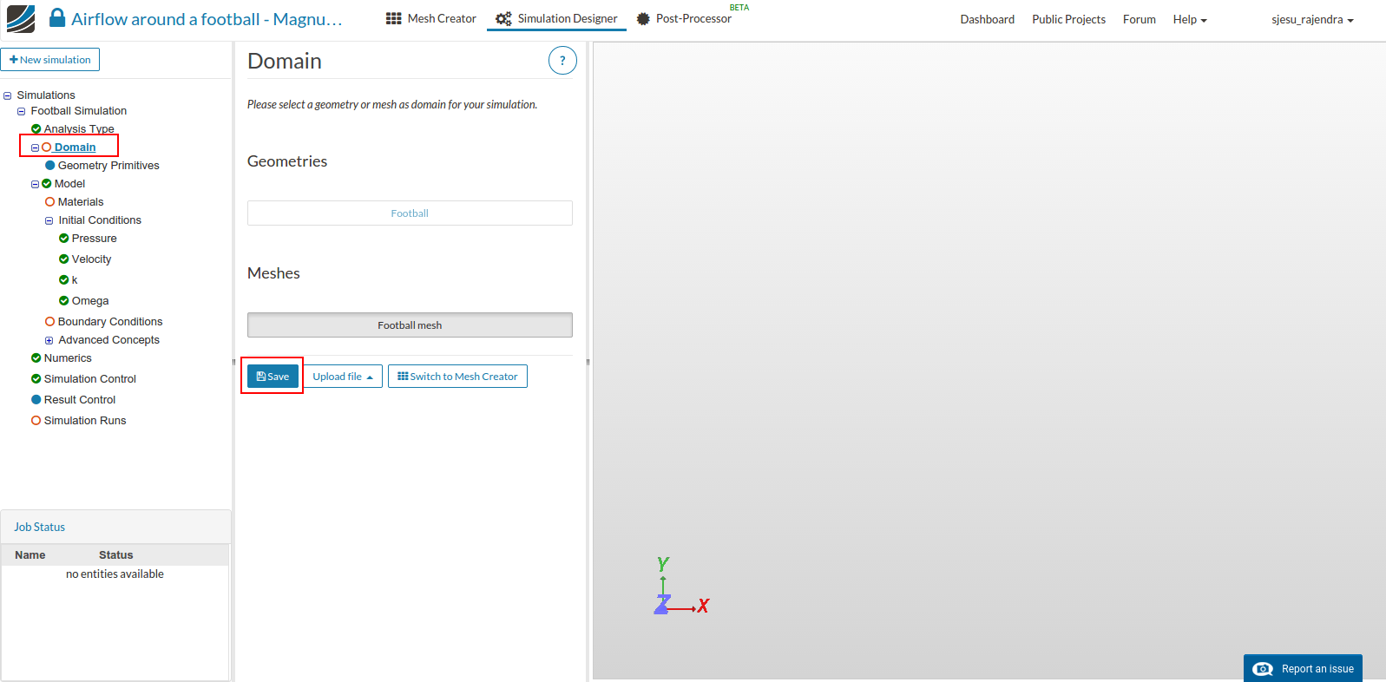Expand the Advanced Concepts tree node
Viewport: 1386px width, 682px height.
tap(49, 341)
